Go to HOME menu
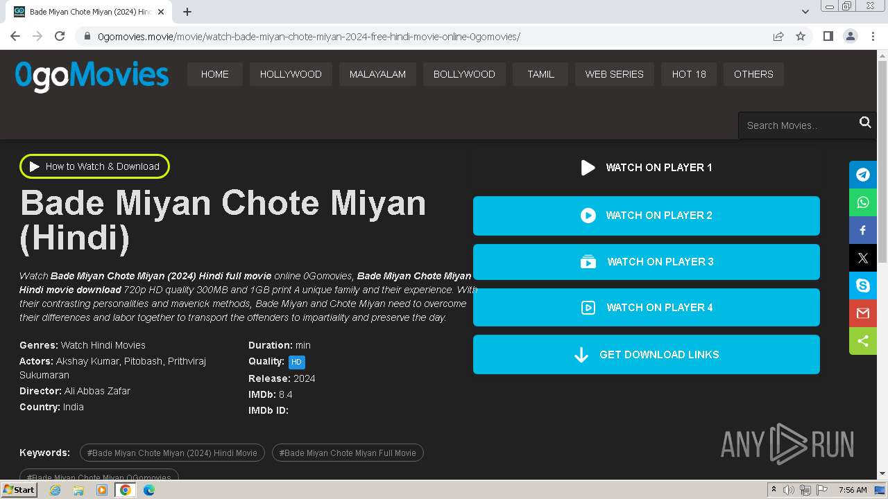 (x=215, y=74)
